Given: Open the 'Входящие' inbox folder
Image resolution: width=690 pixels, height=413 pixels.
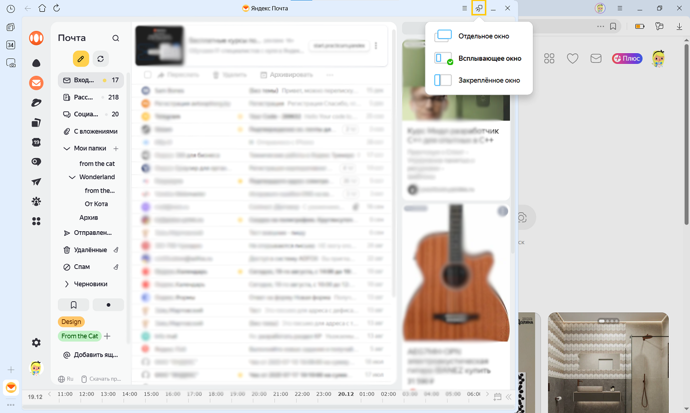Looking at the screenshot, I should [84, 81].
